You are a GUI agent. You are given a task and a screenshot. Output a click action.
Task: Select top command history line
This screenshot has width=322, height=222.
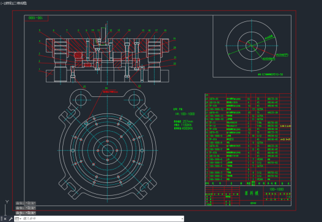[x=26, y=203]
